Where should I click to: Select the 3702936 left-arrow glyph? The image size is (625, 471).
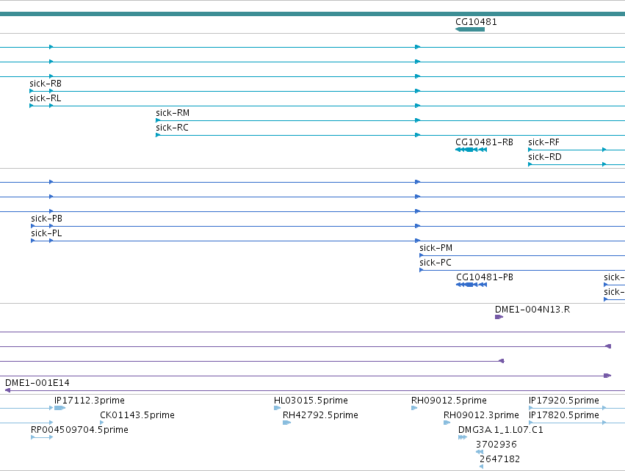tap(480, 452)
